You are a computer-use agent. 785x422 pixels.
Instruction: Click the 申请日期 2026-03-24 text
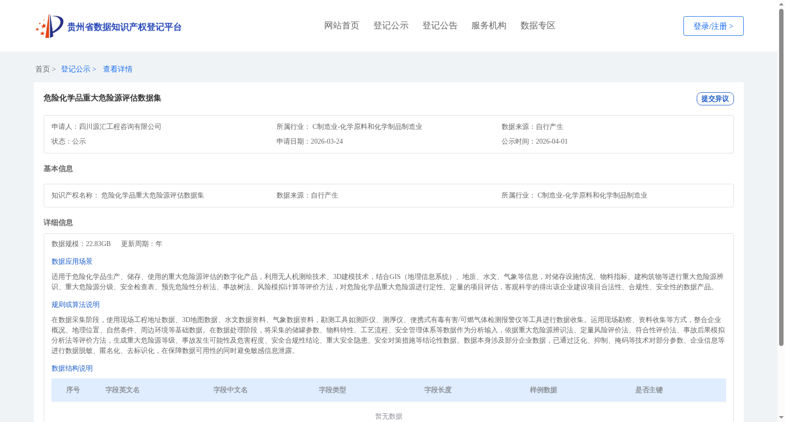click(310, 141)
